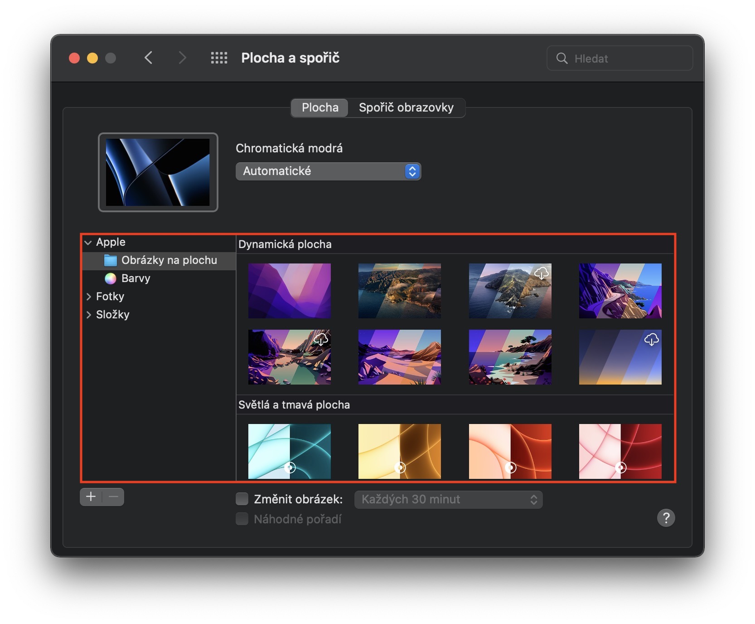Viewport: 755px width, 624px height.
Task: Click the current wallpaper preview image
Action: tap(158, 172)
